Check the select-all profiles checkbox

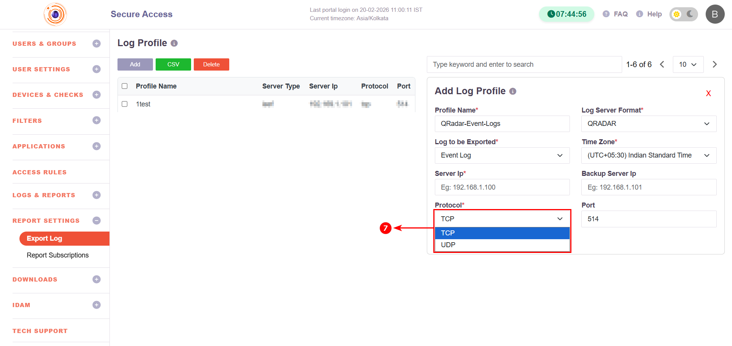point(125,86)
